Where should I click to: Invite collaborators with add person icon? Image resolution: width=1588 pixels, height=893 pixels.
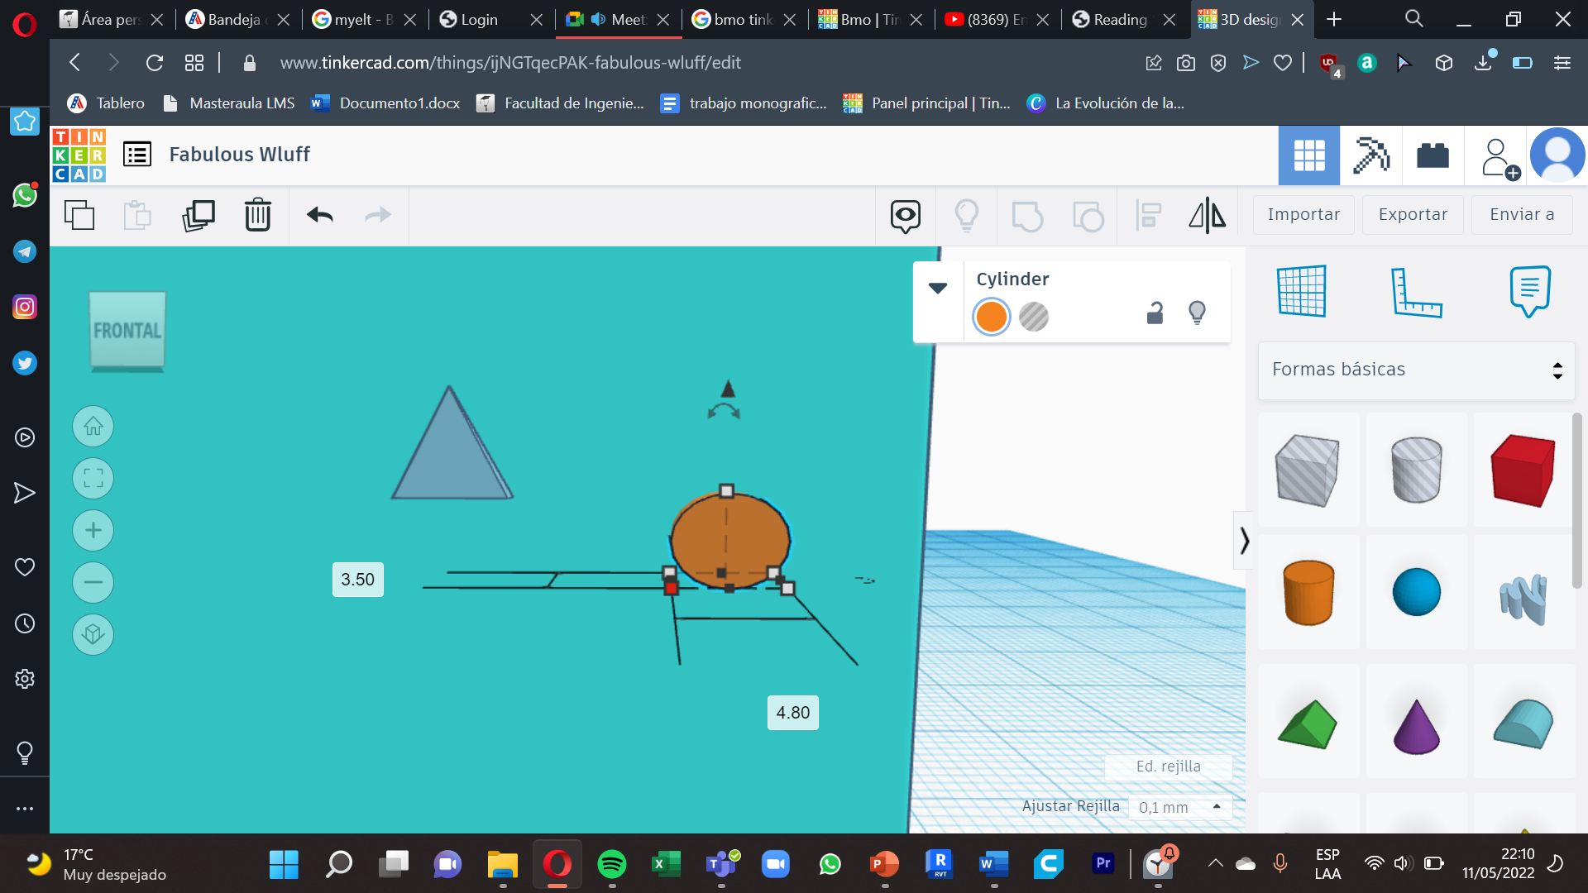1500,157
